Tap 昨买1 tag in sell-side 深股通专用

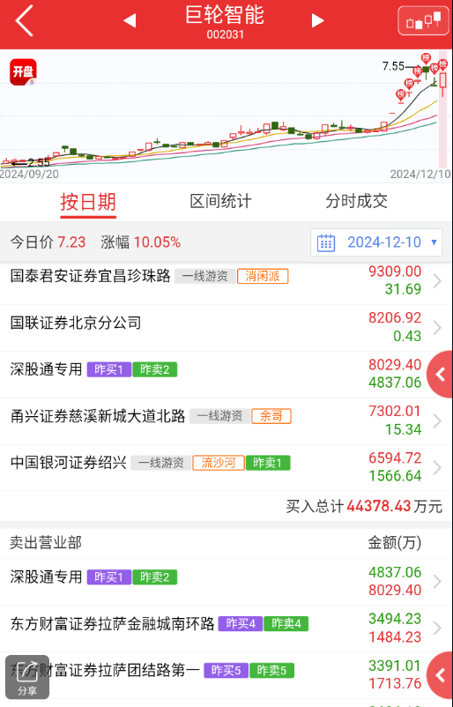pyautogui.click(x=108, y=577)
